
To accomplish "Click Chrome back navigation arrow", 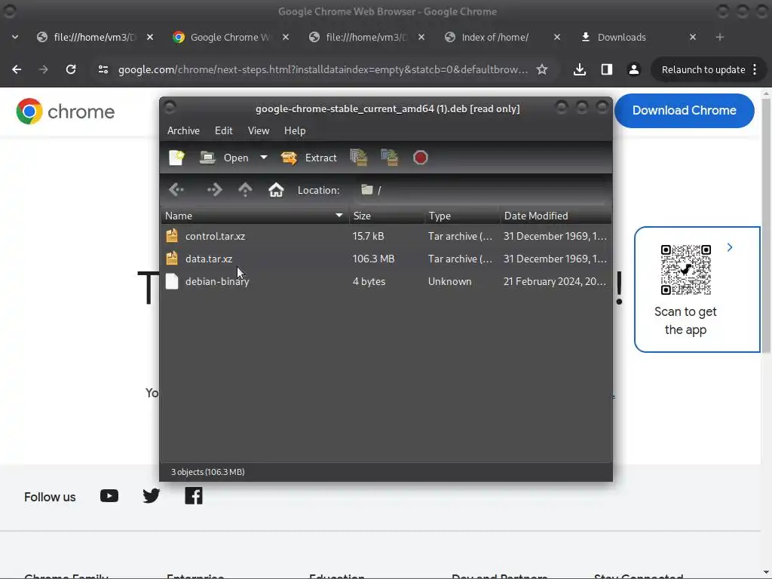I will (17, 69).
